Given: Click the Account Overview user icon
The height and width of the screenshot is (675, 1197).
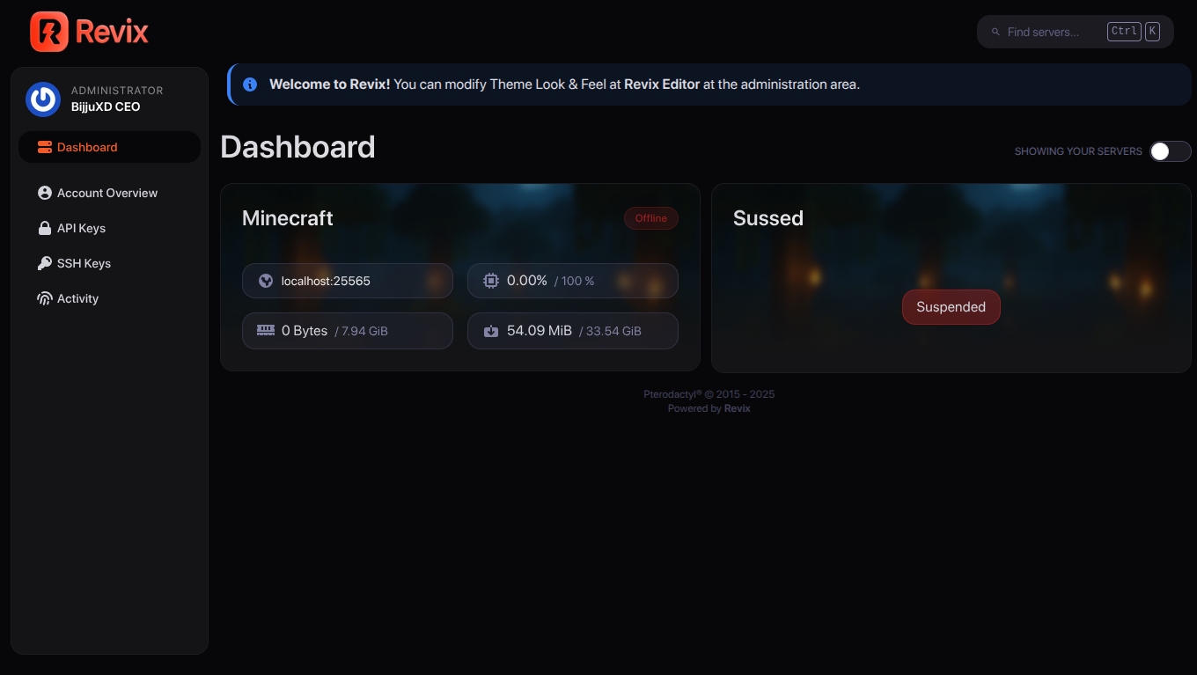Looking at the screenshot, I should [45, 193].
